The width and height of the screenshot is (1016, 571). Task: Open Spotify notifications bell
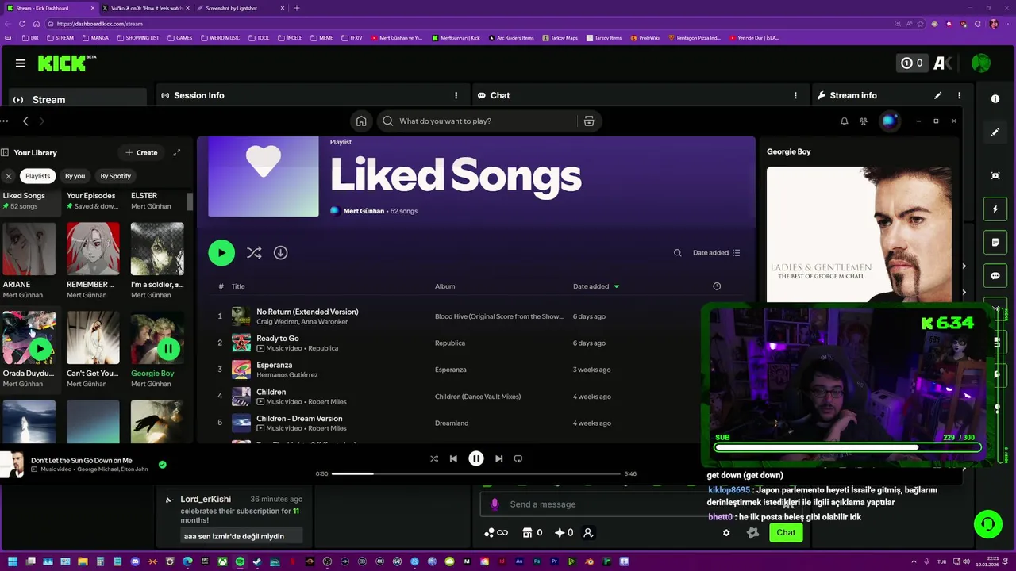(x=844, y=121)
